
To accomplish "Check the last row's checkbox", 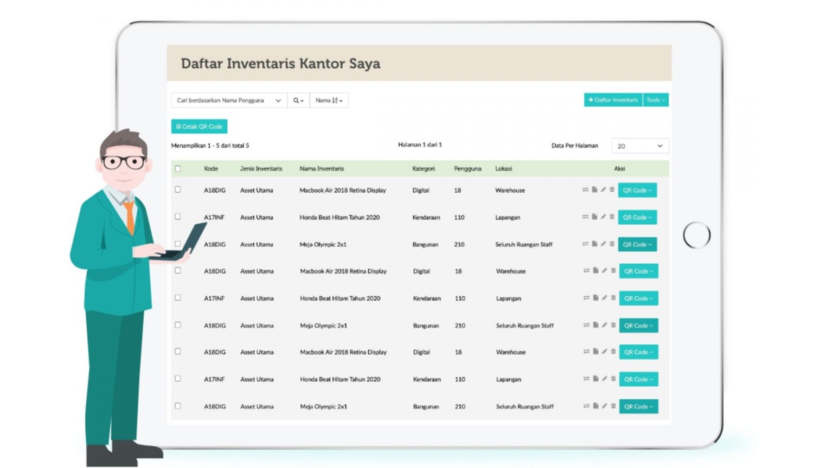I will (x=178, y=406).
